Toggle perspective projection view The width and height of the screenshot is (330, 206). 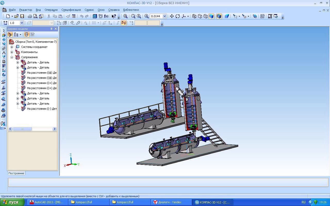click(227, 16)
